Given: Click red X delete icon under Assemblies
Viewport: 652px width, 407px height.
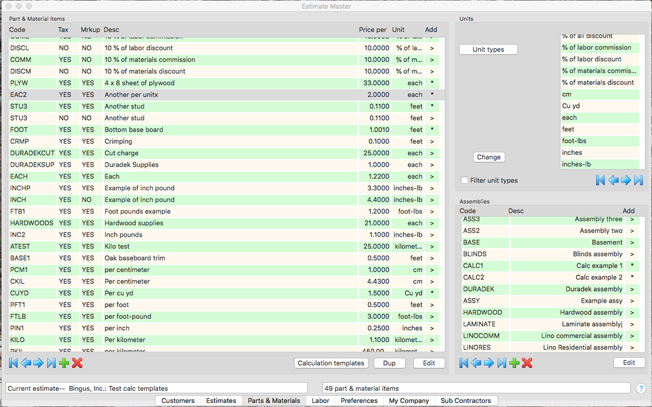Looking at the screenshot, I should click(x=527, y=363).
